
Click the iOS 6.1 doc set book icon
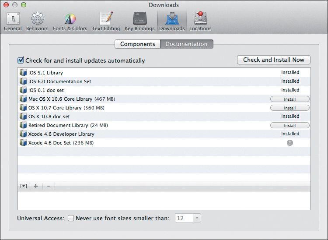tap(23, 90)
